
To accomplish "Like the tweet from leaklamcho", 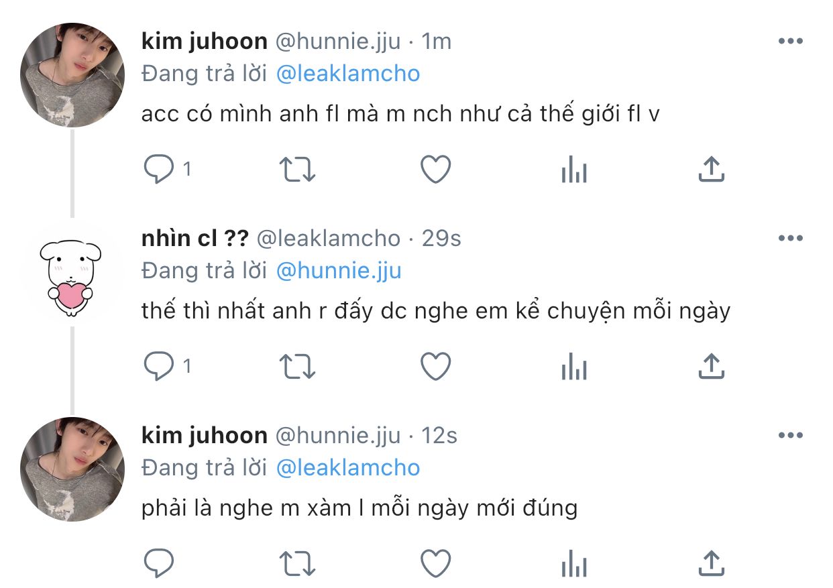I will (435, 366).
